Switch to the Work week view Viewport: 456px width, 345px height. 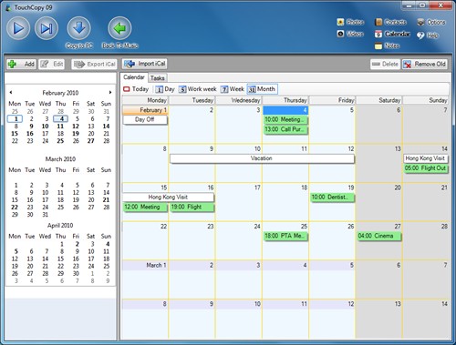click(198, 89)
